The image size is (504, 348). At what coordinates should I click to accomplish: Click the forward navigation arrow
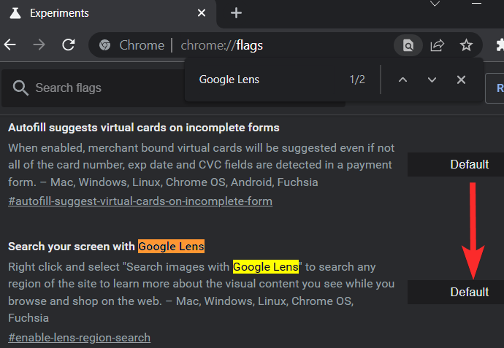pos(39,45)
